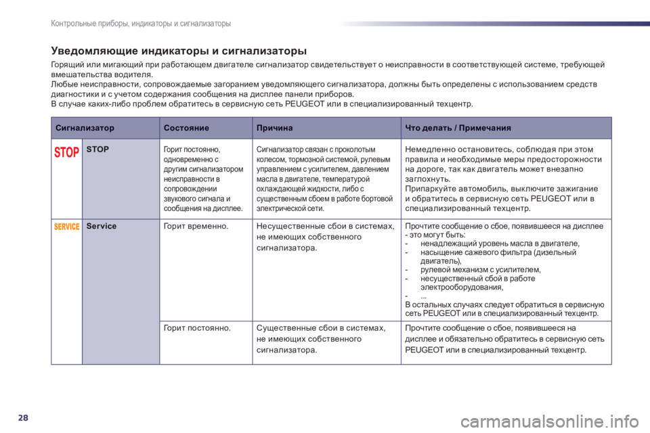The image size is (650, 433).
Task: Click the Что делать / Примечания header
Action: pyautogui.click(x=457, y=127)
